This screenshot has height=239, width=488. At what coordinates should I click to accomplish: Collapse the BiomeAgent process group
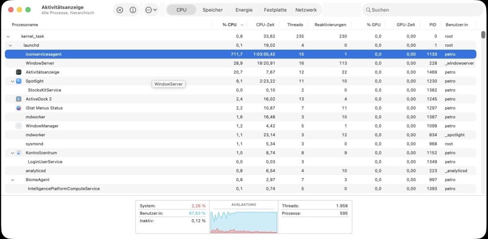(x=13, y=180)
